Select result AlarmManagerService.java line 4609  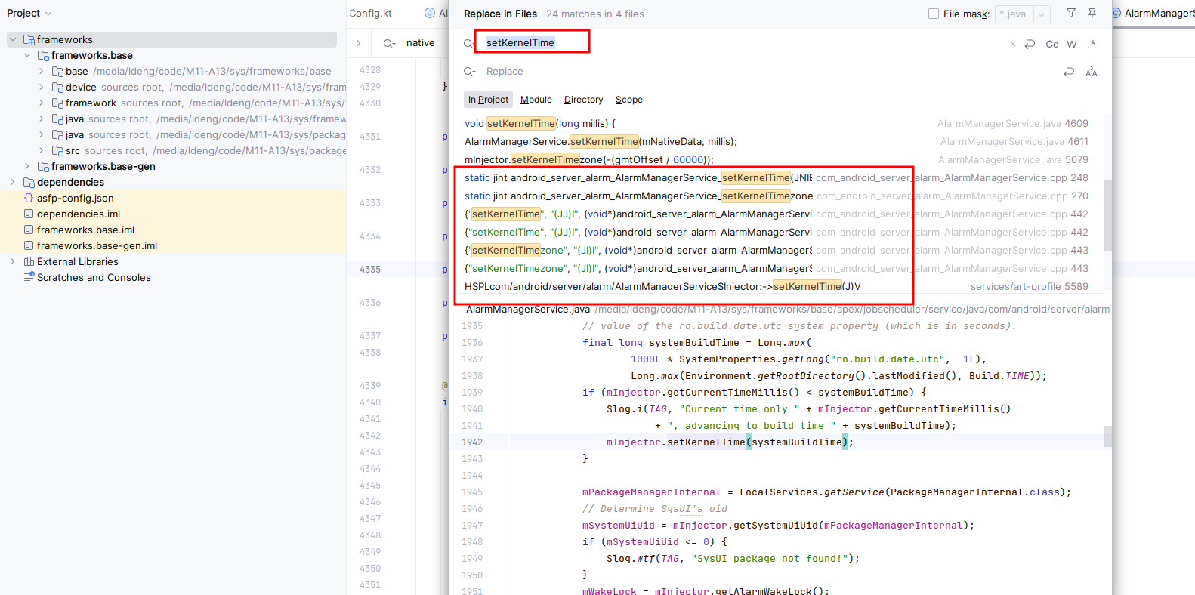tap(777, 123)
